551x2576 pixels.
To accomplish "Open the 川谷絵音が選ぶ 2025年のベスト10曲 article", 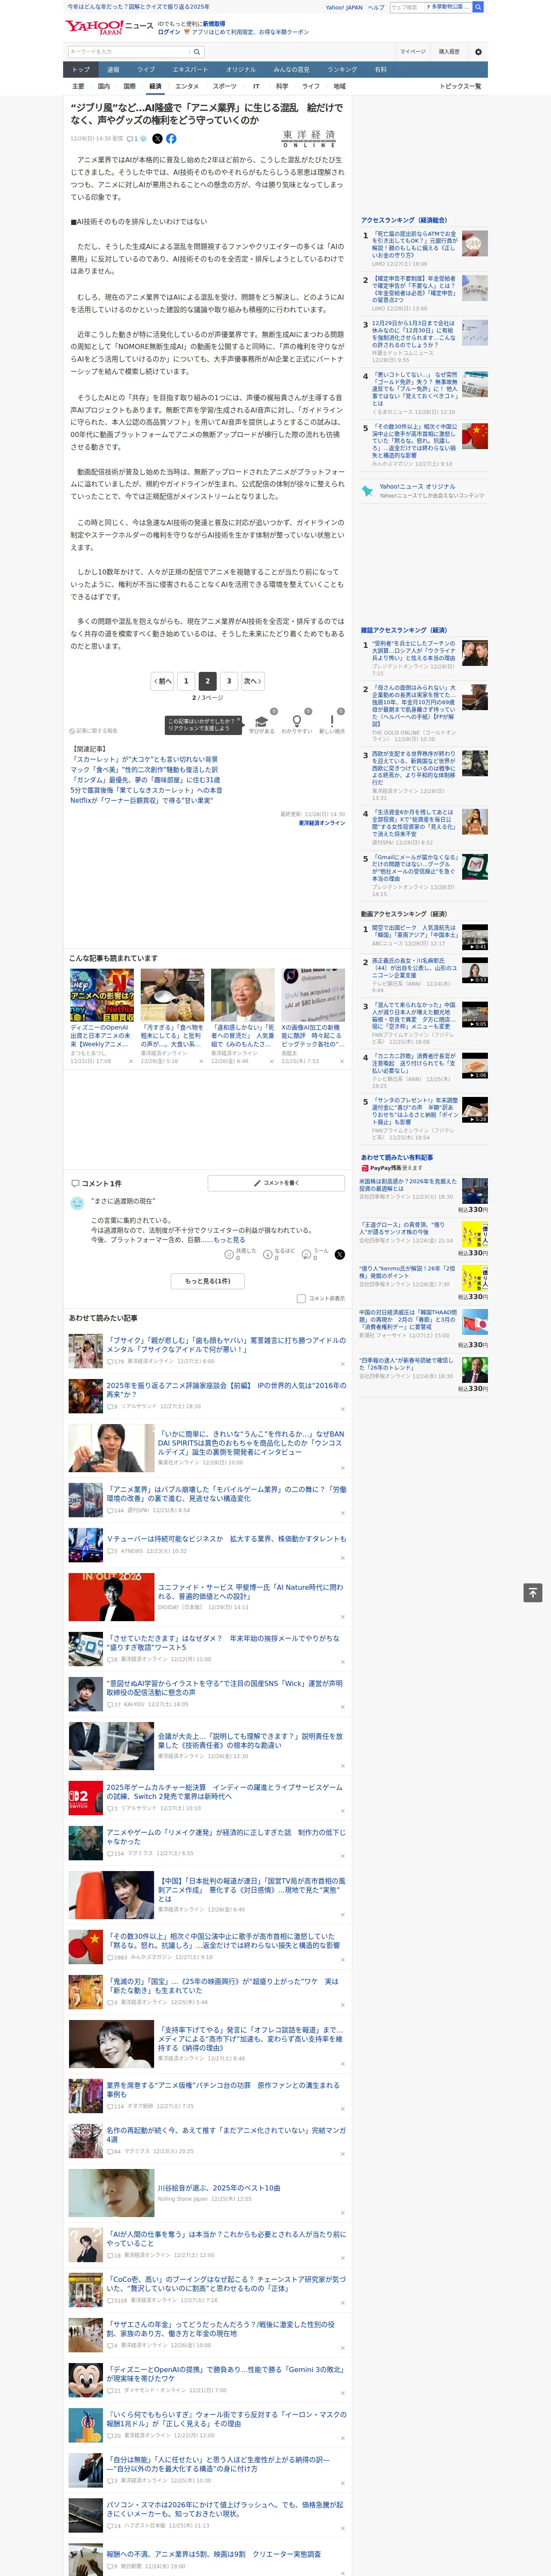I will coord(219,2187).
